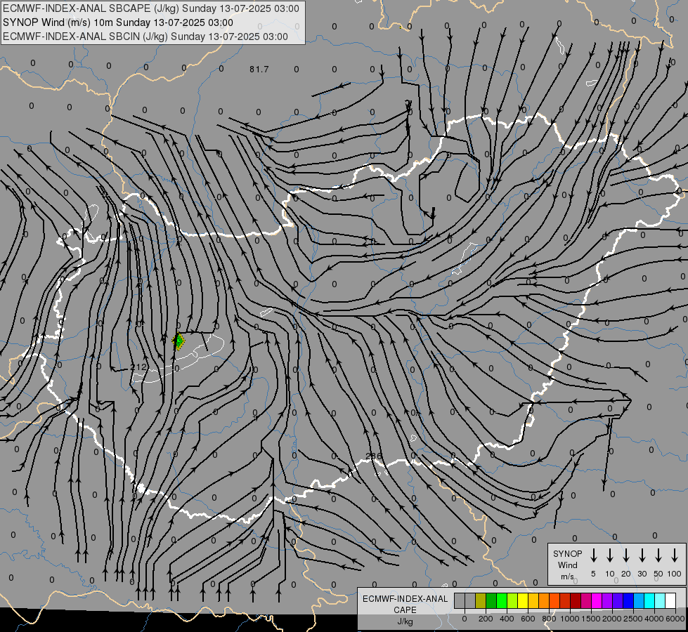Select the dark red CAPE legend swatch
This screenshot has height=632, width=688.
(x=576, y=600)
